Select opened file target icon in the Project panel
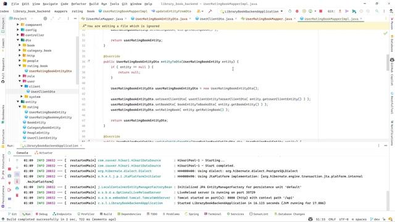 pos(45,18)
